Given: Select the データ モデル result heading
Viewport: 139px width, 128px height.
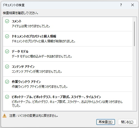Looking at the screenshot, I should pos(20,52).
